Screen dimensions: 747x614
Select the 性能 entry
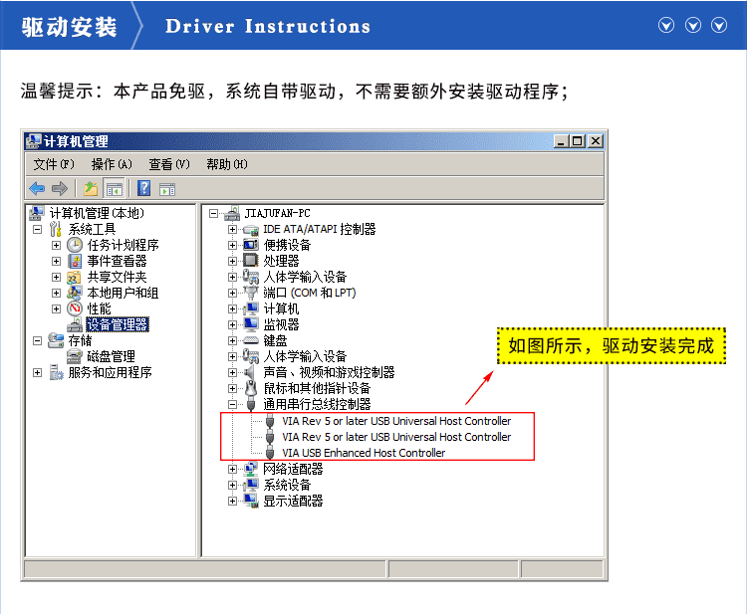tap(99, 308)
